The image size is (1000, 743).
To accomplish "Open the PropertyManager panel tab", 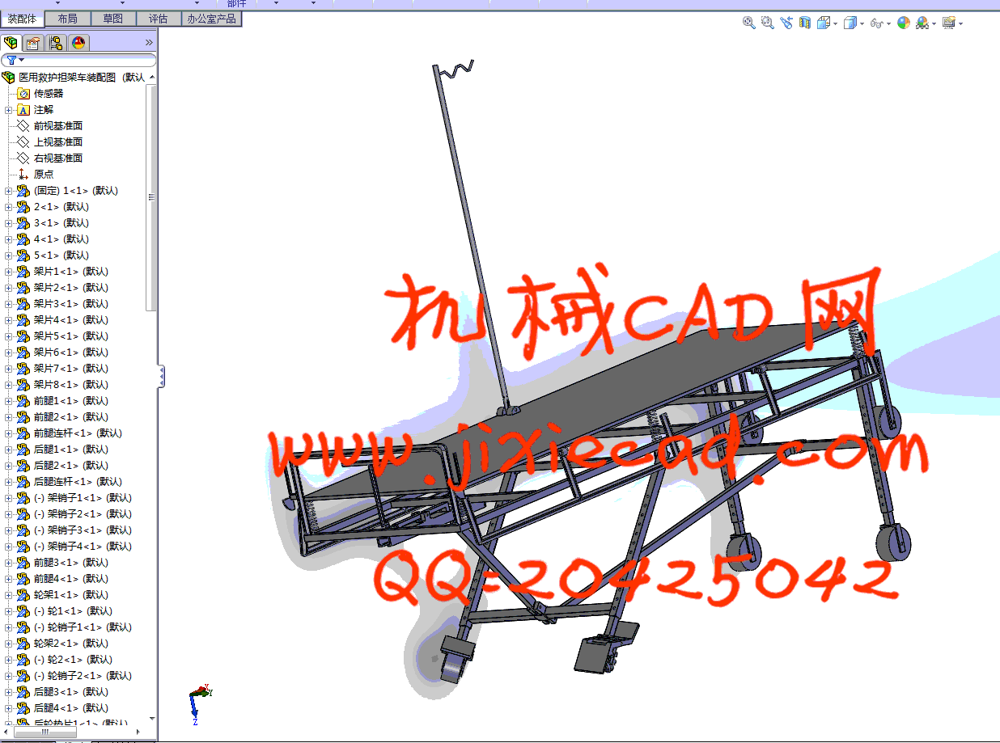I will pos(33,43).
